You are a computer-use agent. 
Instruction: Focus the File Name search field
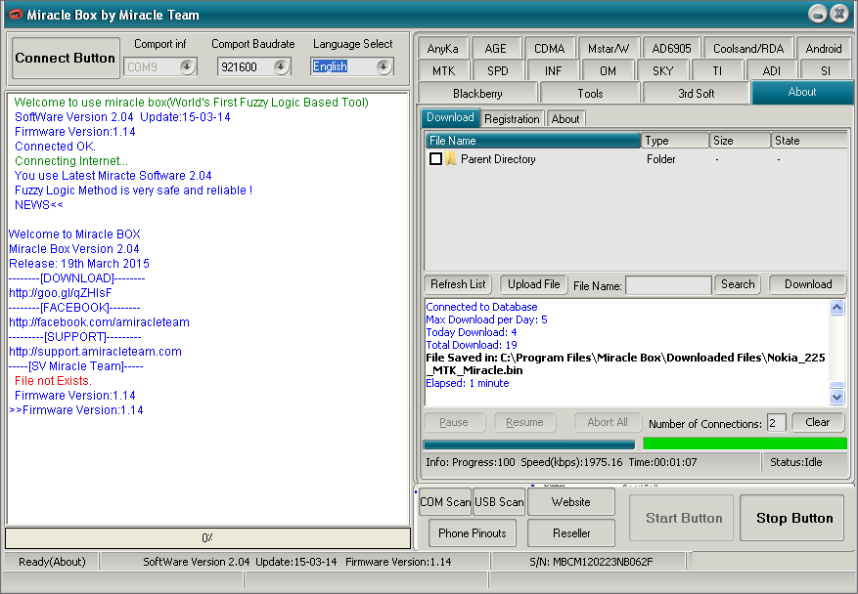(668, 285)
